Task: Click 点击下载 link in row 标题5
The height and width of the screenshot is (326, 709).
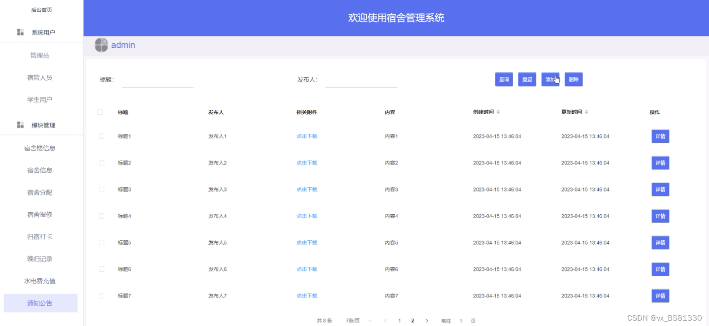Action: (x=307, y=243)
